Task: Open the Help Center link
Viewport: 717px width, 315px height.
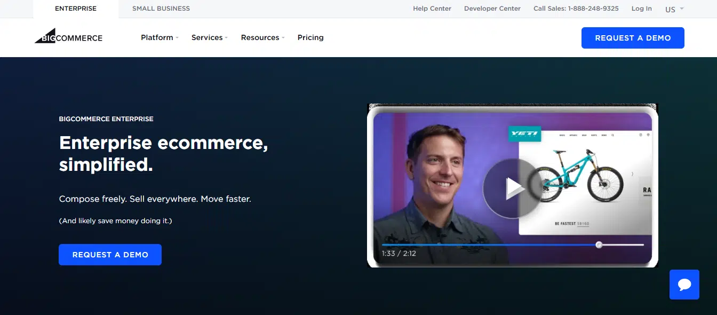Action: (x=432, y=9)
